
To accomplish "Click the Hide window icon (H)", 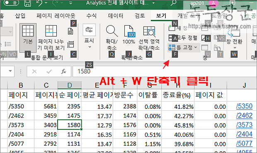I will pyautogui.click(x=205, y=38).
